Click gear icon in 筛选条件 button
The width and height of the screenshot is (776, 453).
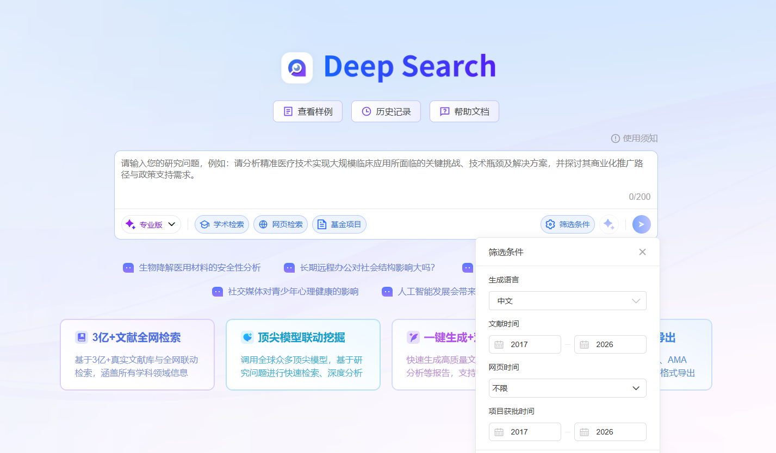(x=550, y=224)
